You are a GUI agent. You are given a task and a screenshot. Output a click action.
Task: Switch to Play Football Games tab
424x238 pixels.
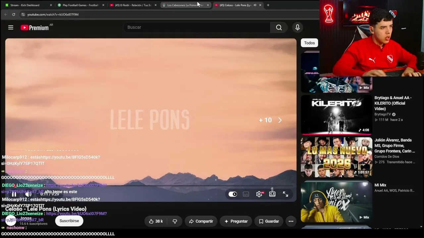(80, 5)
